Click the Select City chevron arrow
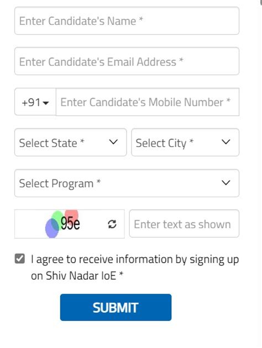This screenshot has width=262, height=348. pyautogui.click(x=226, y=142)
